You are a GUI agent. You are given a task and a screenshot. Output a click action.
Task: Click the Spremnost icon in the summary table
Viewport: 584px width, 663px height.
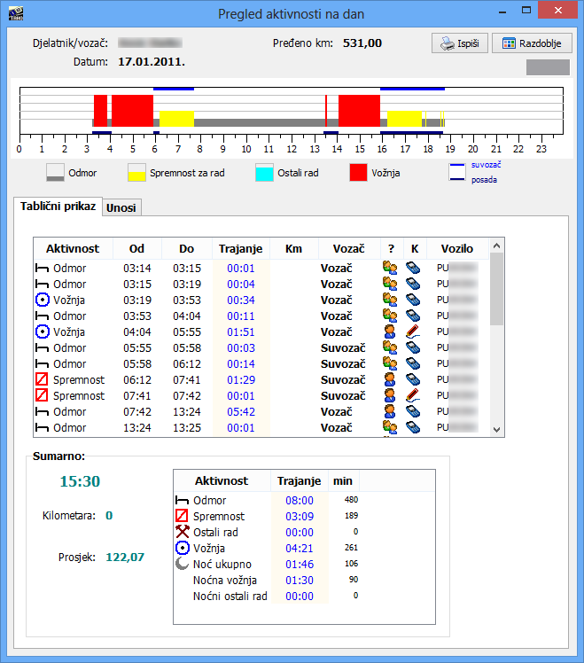tap(182, 516)
